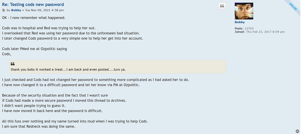Click the line 'OK - I now remember what happened.'
This screenshot has width=301, height=134.
click(x=34, y=18)
